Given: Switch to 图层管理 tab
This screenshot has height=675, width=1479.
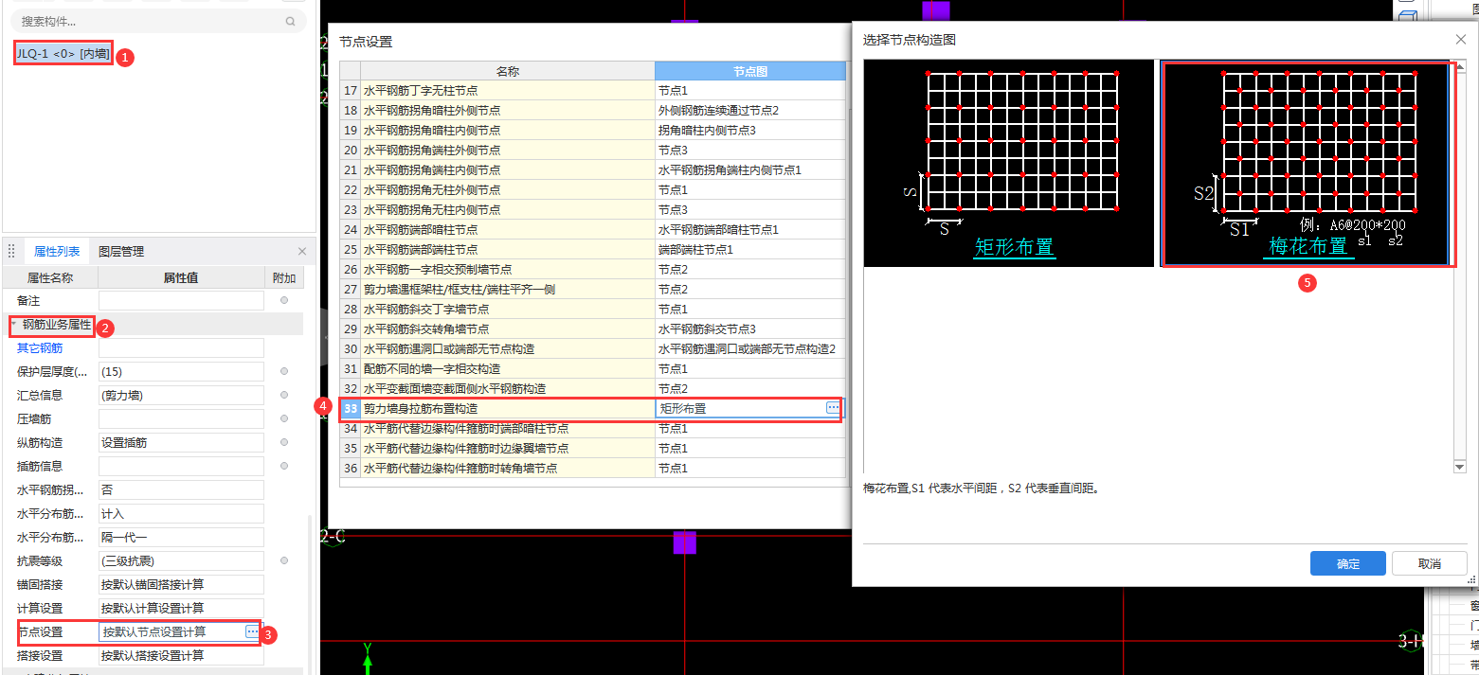Looking at the screenshot, I should coord(121,251).
